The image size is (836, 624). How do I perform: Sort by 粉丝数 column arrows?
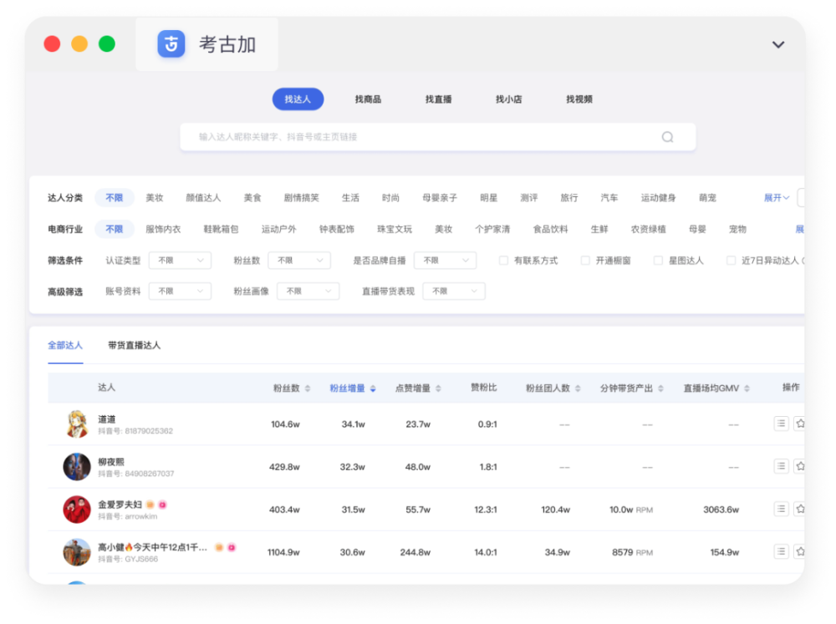[x=308, y=388]
